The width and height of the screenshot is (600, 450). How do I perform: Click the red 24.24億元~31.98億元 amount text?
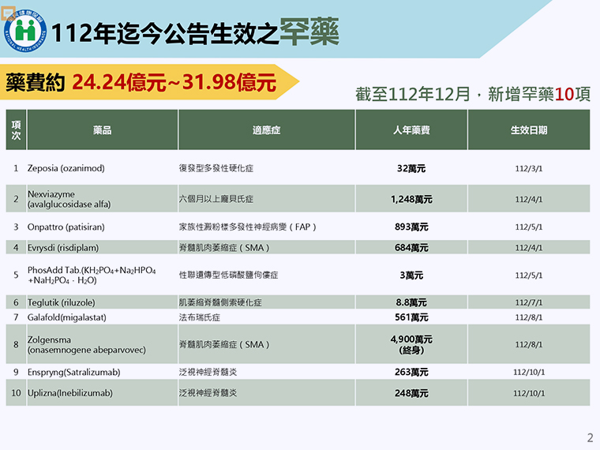click(x=174, y=82)
